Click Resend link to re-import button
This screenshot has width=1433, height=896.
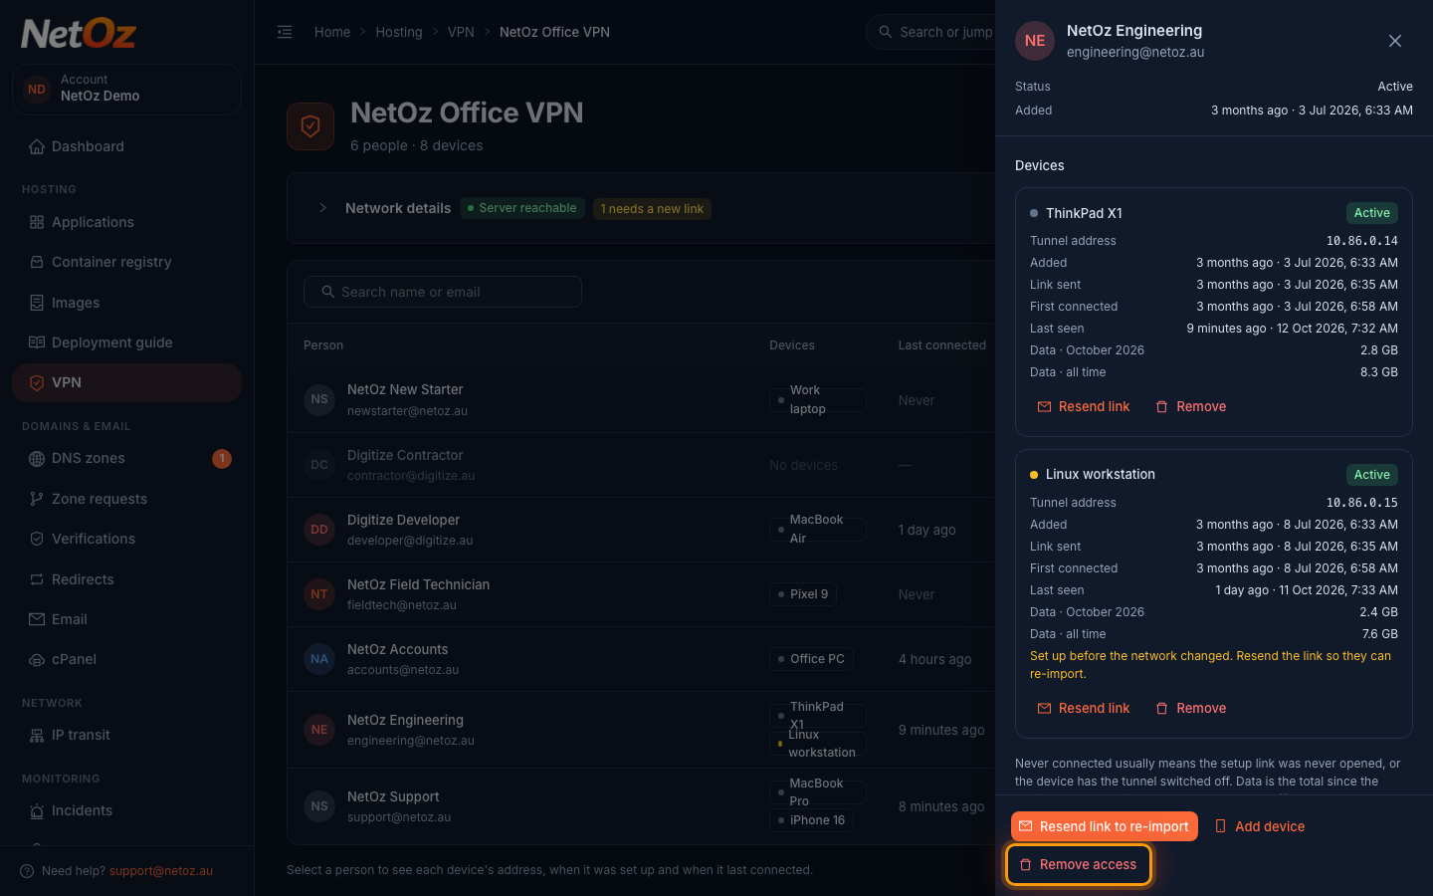[x=1105, y=826]
